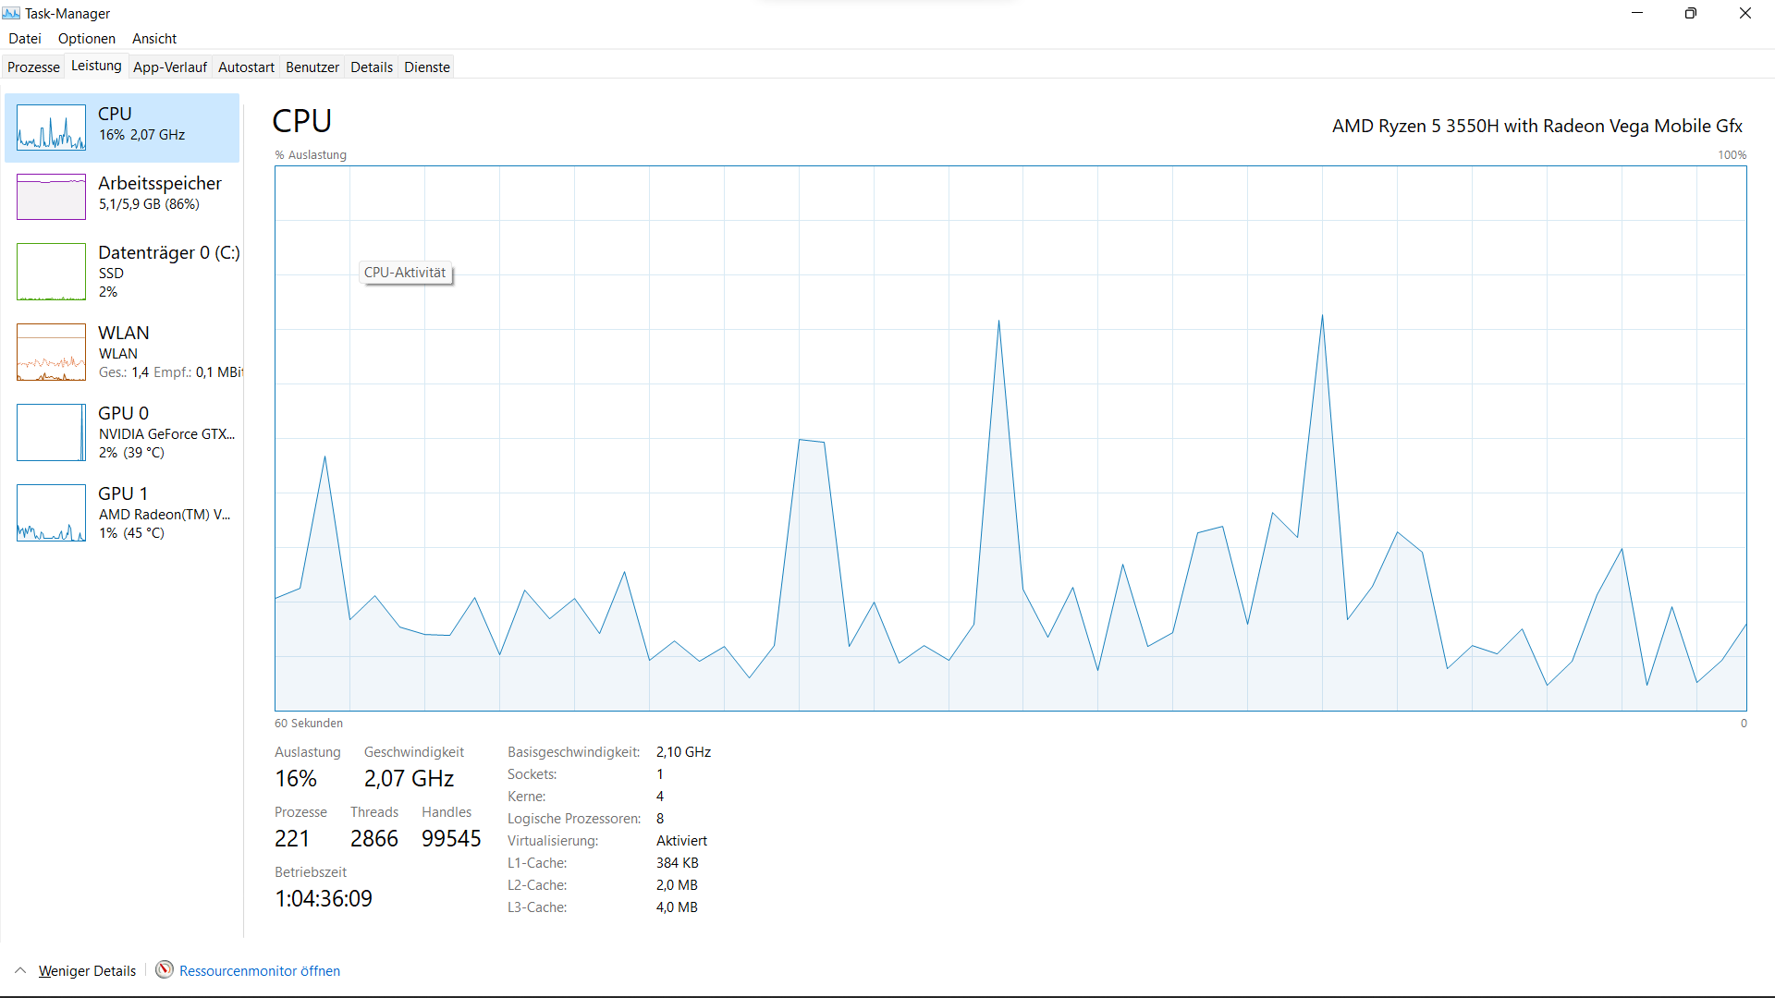Viewport: 1775px width, 998px height.
Task: Click the Ressourcenmonitor icon at bottom
Action: (165, 969)
